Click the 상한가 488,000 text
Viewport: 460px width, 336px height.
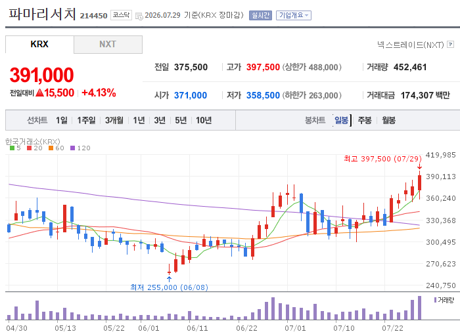[312, 67]
